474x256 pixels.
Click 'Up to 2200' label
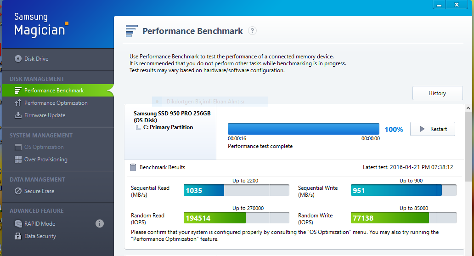point(245,181)
